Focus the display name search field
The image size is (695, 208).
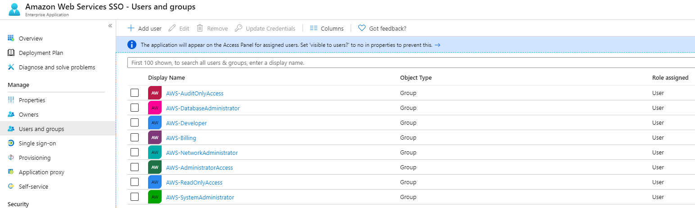[405, 63]
